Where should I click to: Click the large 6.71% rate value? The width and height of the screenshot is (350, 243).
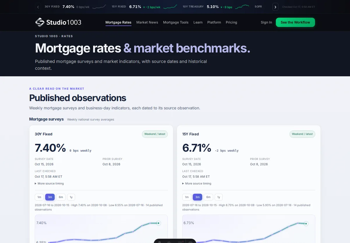pos(197,148)
